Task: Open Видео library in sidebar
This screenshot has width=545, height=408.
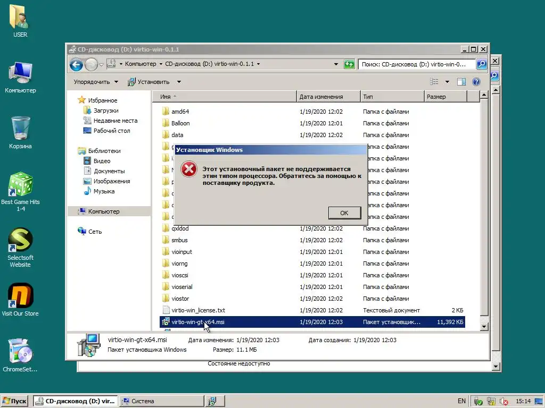Action: pyautogui.click(x=102, y=161)
